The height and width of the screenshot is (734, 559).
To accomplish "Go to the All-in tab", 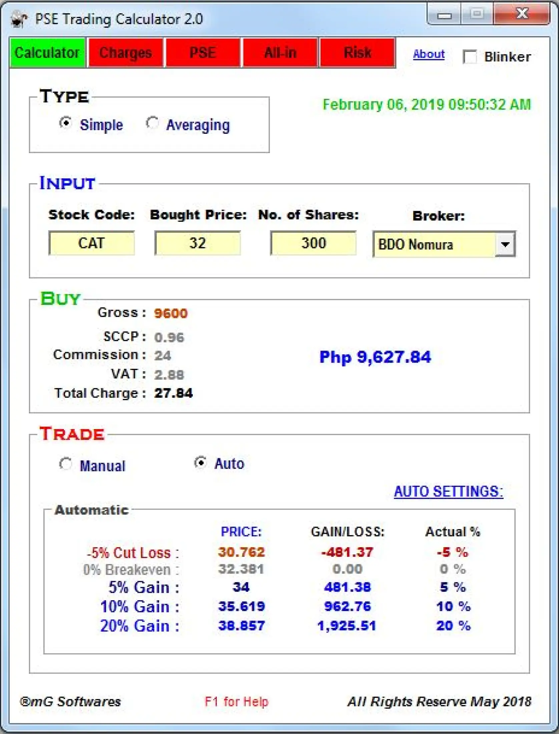I will pos(280,53).
